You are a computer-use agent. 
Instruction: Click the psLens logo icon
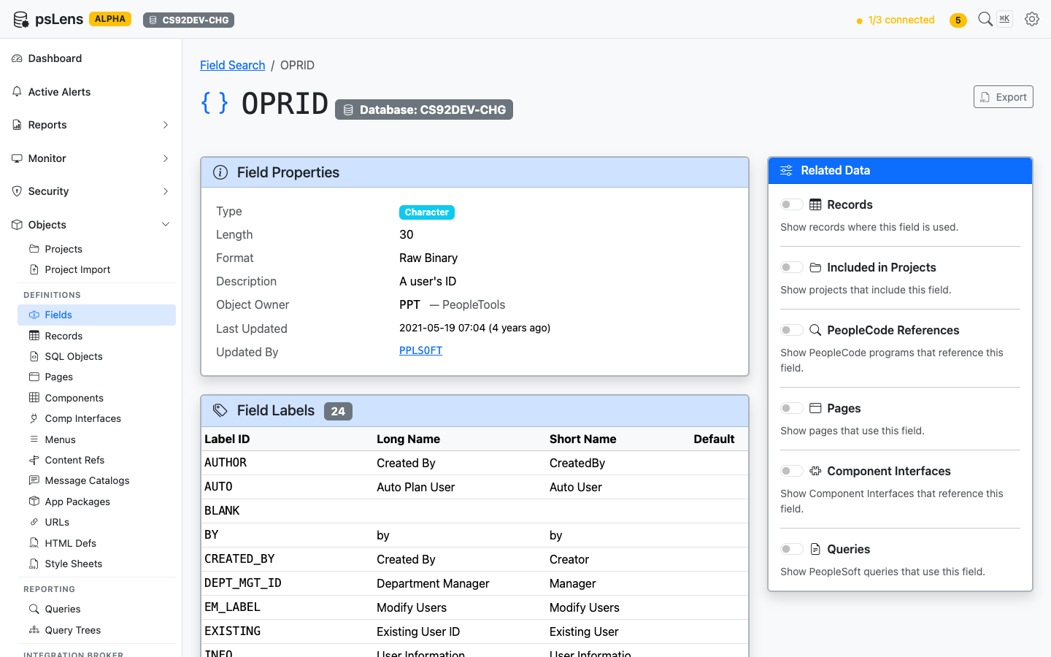click(x=21, y=20)
